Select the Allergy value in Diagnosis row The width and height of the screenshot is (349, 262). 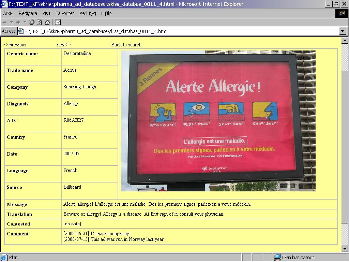click(71, 104)
